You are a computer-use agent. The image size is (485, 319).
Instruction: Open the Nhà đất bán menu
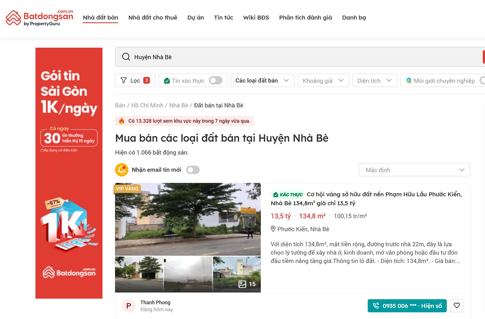point(101,18)
